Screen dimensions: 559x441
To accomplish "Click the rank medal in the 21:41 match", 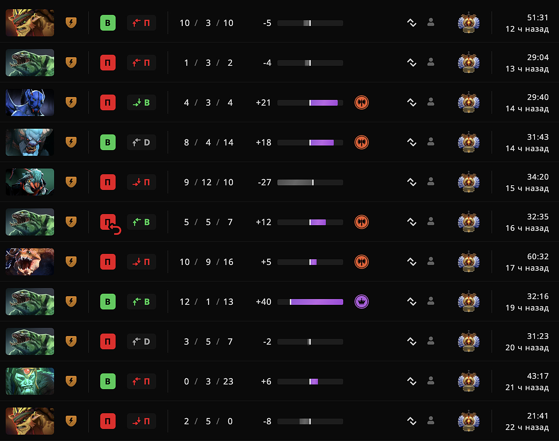I will [469, 421].
